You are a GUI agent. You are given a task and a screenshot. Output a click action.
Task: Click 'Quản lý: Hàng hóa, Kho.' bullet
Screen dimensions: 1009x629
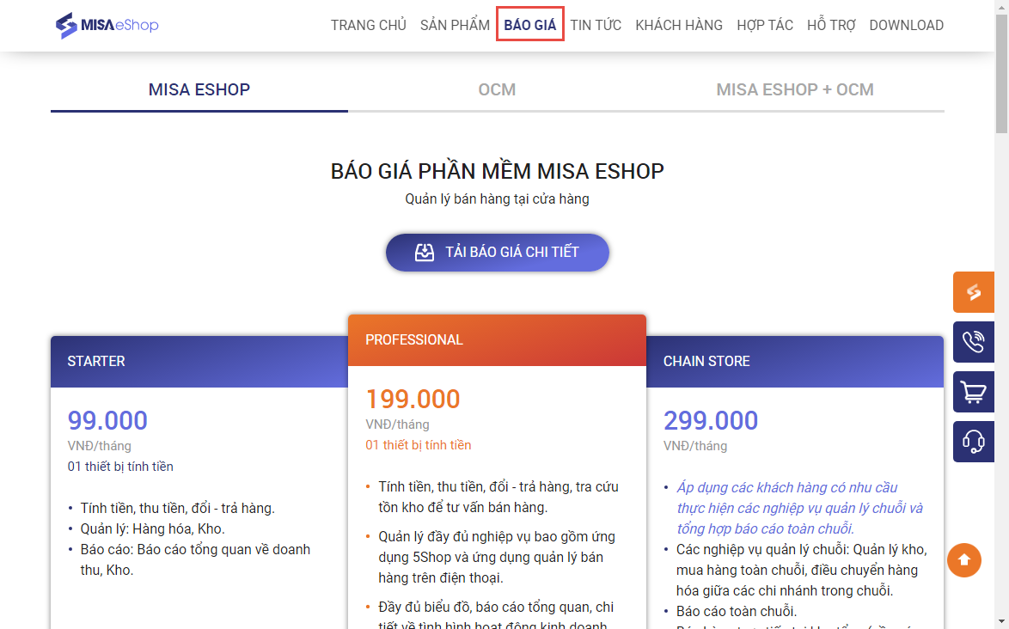(152, 528)
